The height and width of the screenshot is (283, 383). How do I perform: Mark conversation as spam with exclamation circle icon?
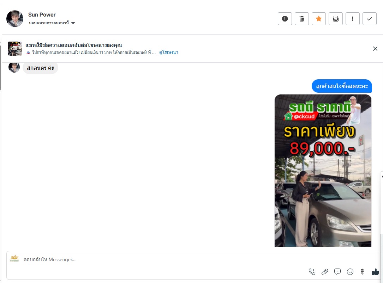[x=285, y=19]
